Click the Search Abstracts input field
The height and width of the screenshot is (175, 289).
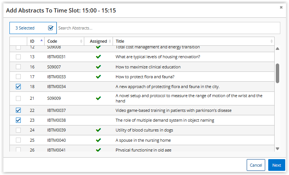pyautogui.click(x=168, y=28)
